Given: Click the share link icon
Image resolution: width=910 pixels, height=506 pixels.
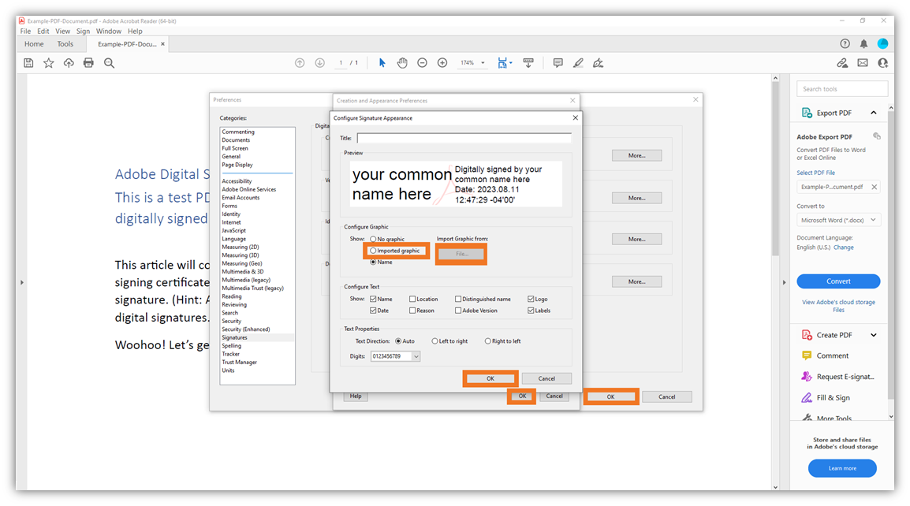Looking at the screenshot, I should pos(842,63).
